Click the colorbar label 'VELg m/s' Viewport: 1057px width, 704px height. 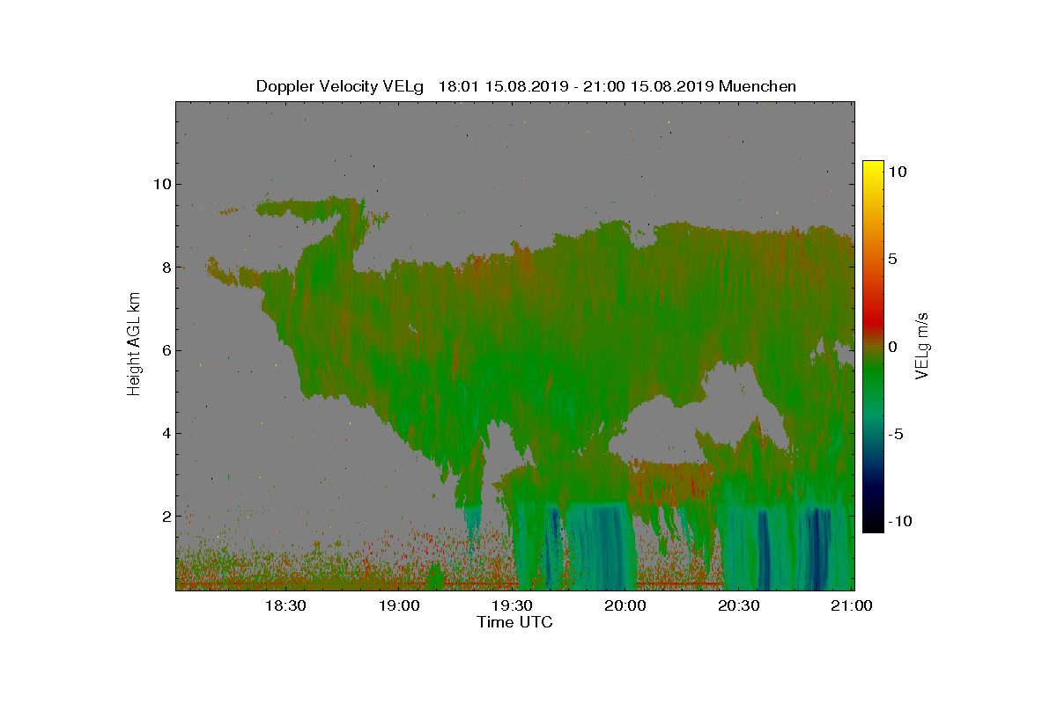click(922, 345)
